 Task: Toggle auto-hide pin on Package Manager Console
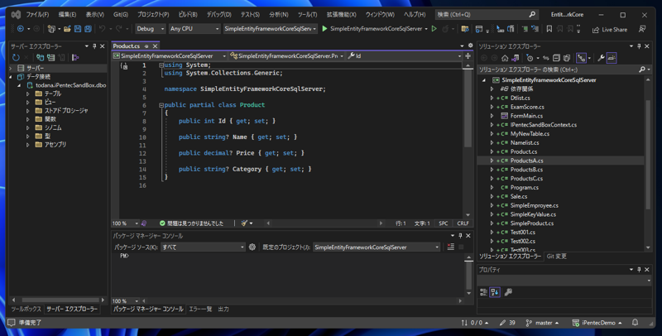(x=460, y=236)
